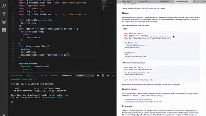Open the Search view in activity bar
This screenshot has height=116, width=206.
click(x=4, y=5)
